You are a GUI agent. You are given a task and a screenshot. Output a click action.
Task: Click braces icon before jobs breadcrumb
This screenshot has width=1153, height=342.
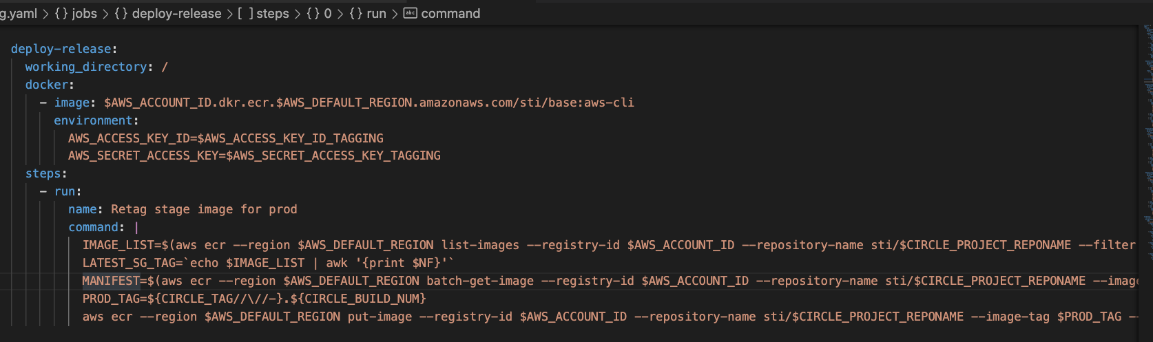pyautogui.click(x=60, y=13)
